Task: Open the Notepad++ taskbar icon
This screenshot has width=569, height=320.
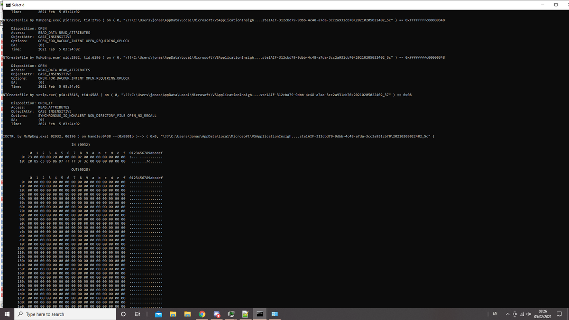Action: [x=245, y=314]
